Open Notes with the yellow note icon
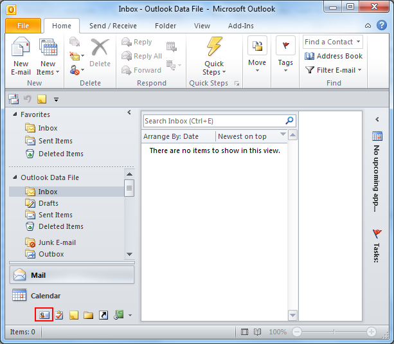Viewport: 394px width, 344px height. tap(74, 315)
